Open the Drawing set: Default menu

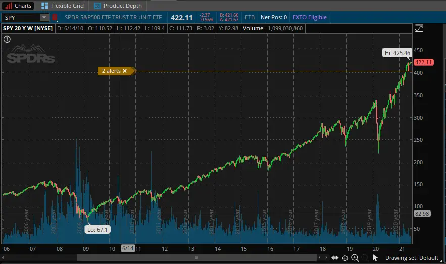tap(412, 258)
